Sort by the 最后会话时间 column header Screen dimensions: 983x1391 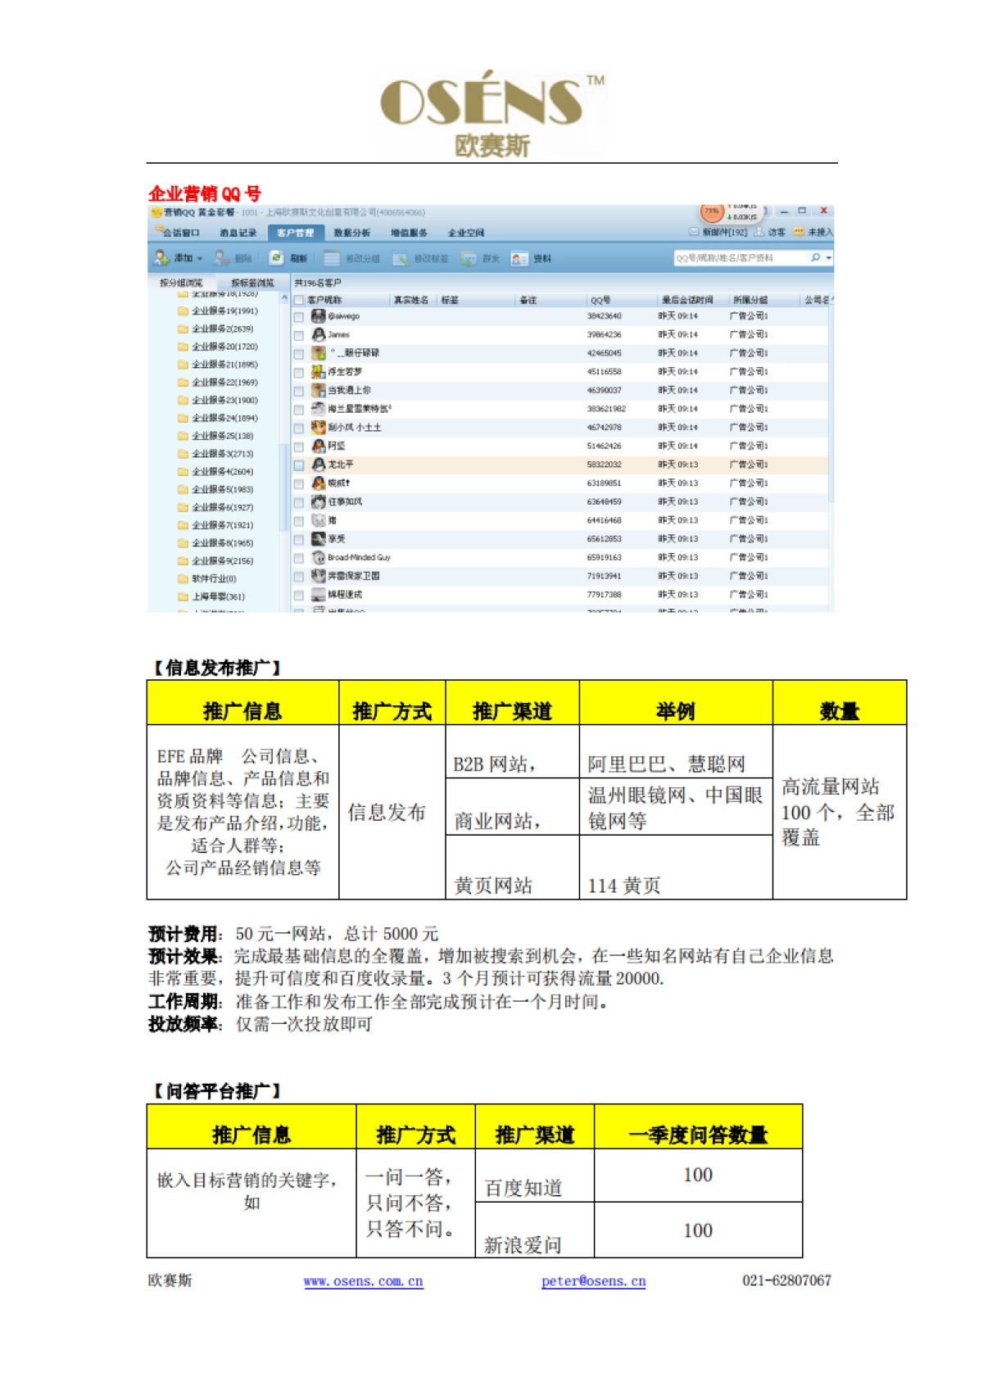[x=691, y=300]
